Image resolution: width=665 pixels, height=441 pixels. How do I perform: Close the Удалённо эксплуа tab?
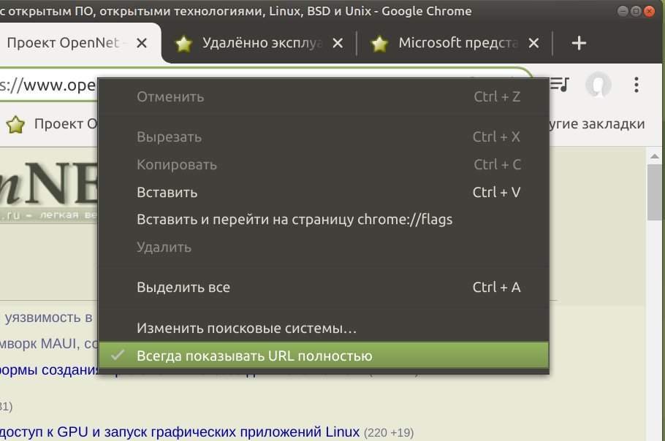338,44
